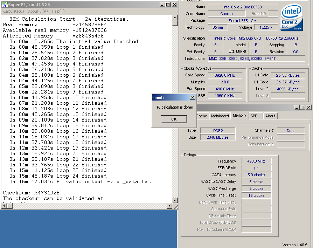Image resolution: width=313 pixels, height=248 pixels.
Task: Click the Bus Speed value 490.0 MHz
Action: tap(225, 89)
